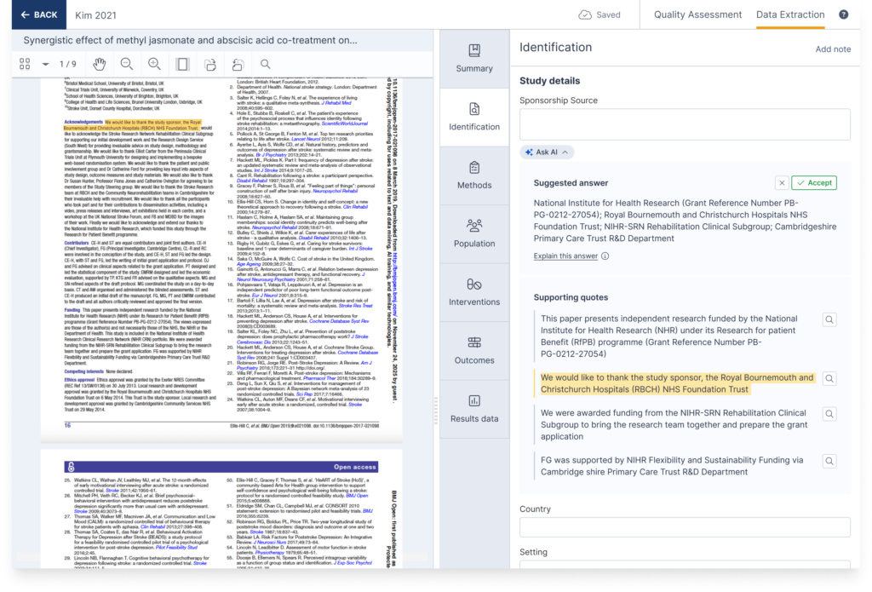The height and width of the screenshot is (592, 872).
Task: Open the page thumbnails grid view
Action: pyautogui.click(x=25, y=64)
